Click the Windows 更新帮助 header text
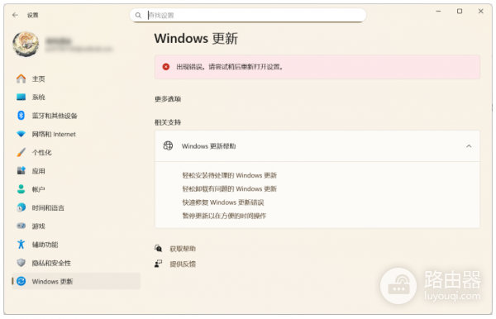 coord(209,146)
